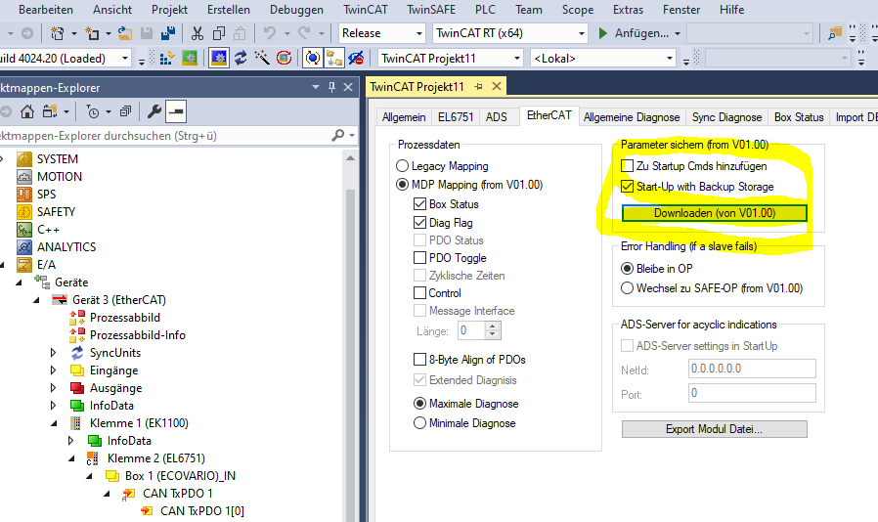Enable the Control checkbox

(x=420, y=293)
